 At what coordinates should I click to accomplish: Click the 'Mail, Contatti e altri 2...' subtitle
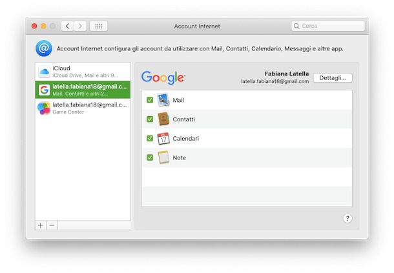tap(80, 94)
